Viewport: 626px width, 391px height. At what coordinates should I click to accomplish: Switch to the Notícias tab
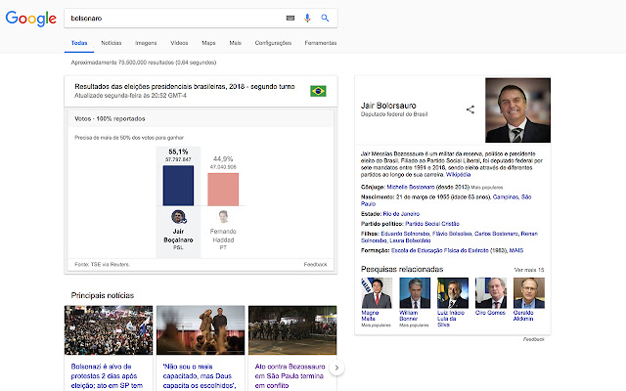[x=111, y=43]
